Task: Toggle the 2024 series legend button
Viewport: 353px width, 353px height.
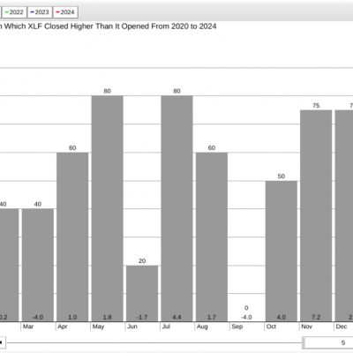Action: [65, 12]
